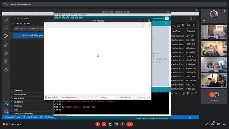Click the kill terminal trash icon
Screen dimensions: 229x129
(x=187, y=93)
